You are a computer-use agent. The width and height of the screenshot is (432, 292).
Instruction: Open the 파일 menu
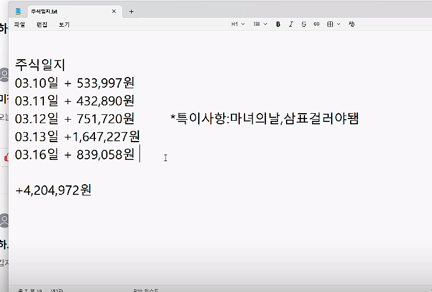click(20, 24)
